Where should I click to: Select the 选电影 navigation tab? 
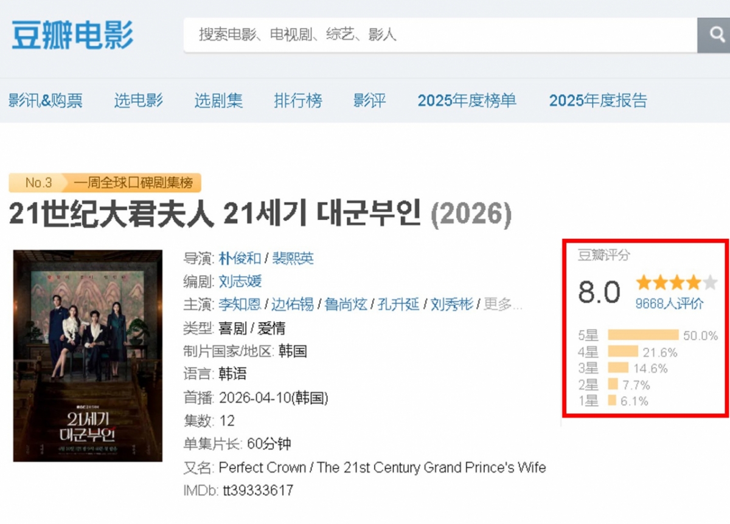(x=138, y=101)
